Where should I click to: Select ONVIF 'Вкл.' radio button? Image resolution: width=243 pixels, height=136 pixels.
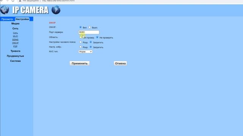tap(80, 27)
